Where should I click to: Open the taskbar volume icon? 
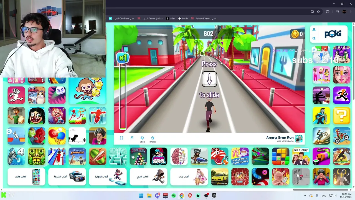[335, 196]
